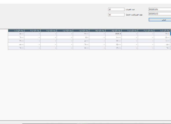The image size is (171, 124).
Task: Focus the طول الفترة (عدد الايام) input field
Action: pos(116,15)
